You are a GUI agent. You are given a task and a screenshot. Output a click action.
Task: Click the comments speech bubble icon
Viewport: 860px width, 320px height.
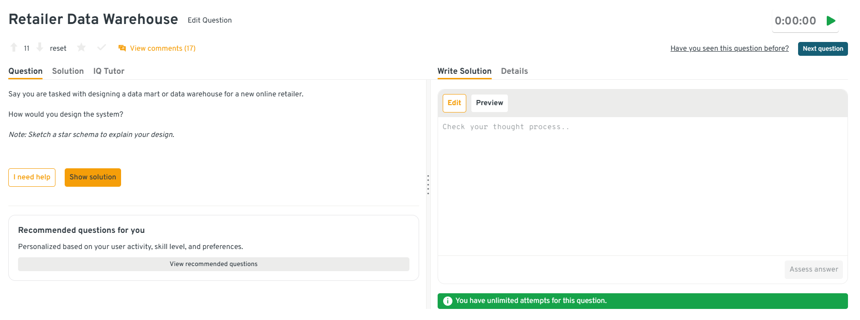pos(122,48)
